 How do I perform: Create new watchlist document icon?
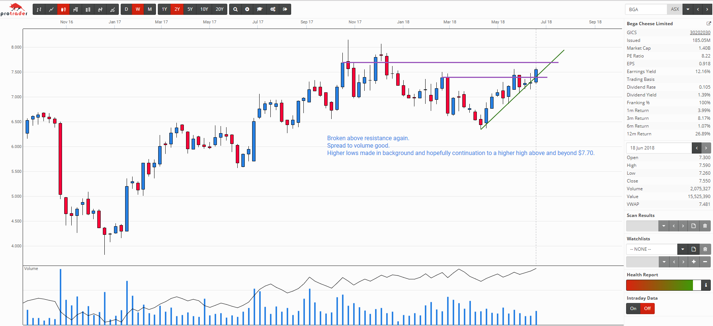(x=693, y=249)
